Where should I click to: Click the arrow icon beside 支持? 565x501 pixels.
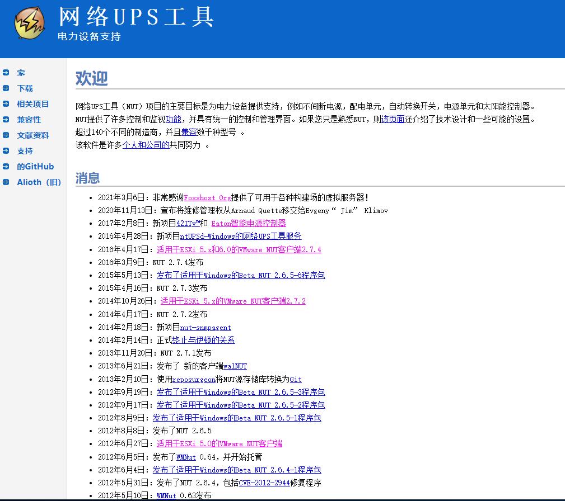coord(6,150)
